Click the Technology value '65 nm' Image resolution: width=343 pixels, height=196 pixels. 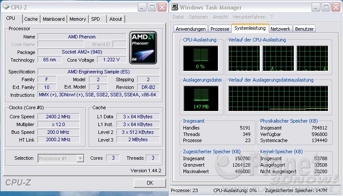[x=50, y=60]
